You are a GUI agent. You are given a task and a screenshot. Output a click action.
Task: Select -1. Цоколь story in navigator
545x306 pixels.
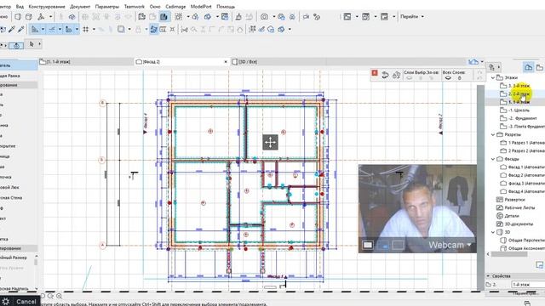click(x=514, y=110)
